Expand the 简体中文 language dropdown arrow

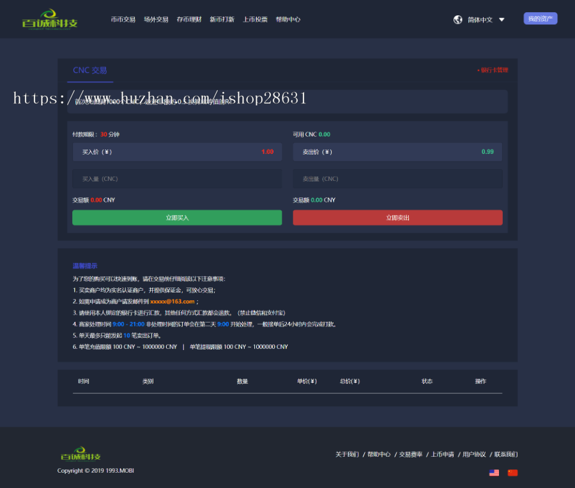[502, 20]
